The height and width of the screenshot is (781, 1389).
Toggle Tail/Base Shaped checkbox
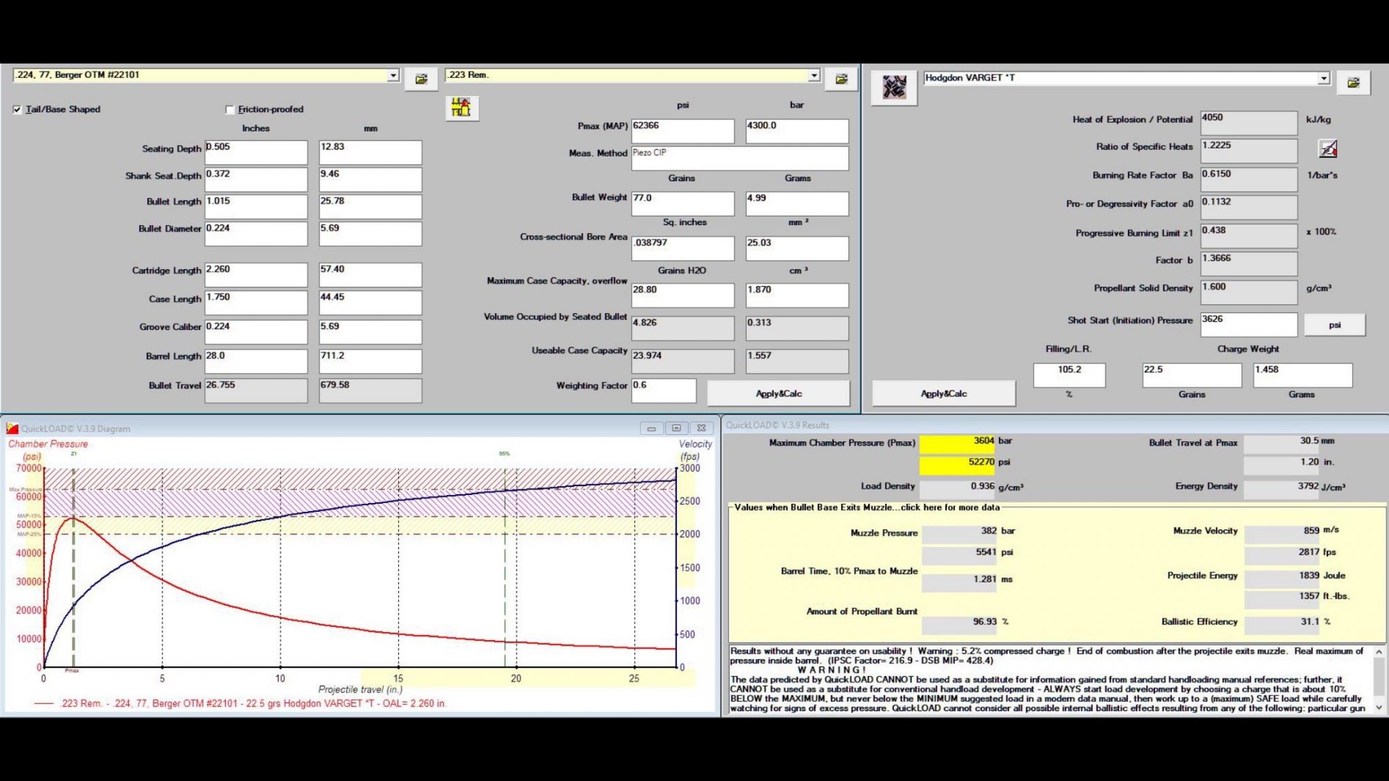17,109
